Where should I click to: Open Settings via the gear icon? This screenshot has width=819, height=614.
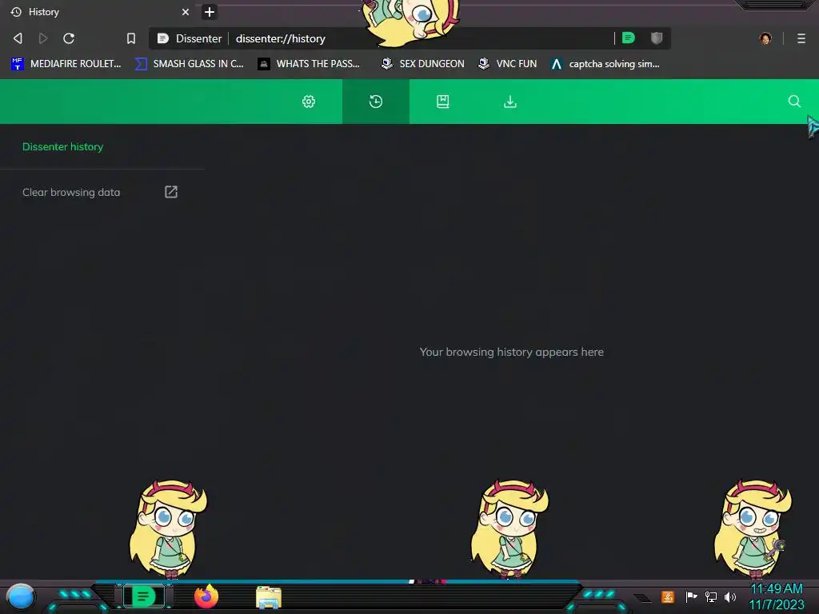(309, 102)
